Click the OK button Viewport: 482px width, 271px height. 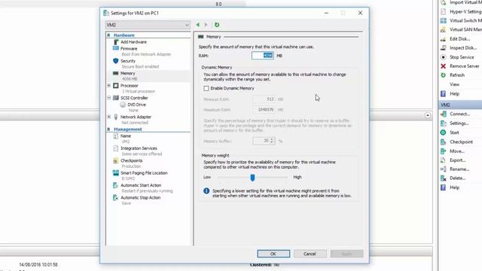pos(273,254)
